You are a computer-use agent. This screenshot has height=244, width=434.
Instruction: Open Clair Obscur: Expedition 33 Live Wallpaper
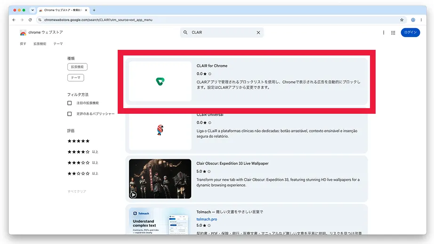tap(233, 163)
